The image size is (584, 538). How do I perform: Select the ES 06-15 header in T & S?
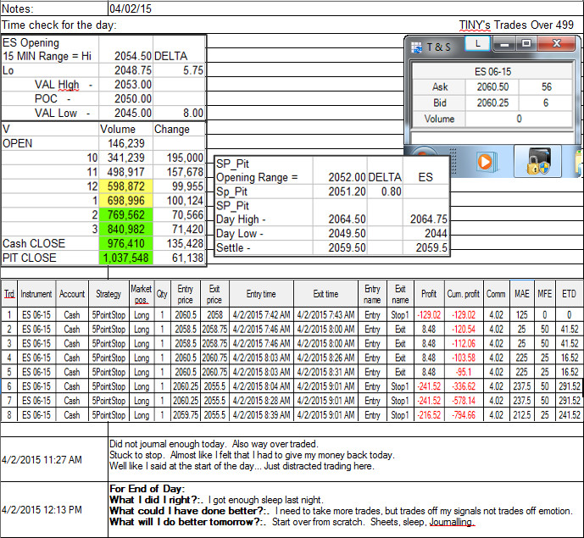pyautogui.click(x=492, y=71)
